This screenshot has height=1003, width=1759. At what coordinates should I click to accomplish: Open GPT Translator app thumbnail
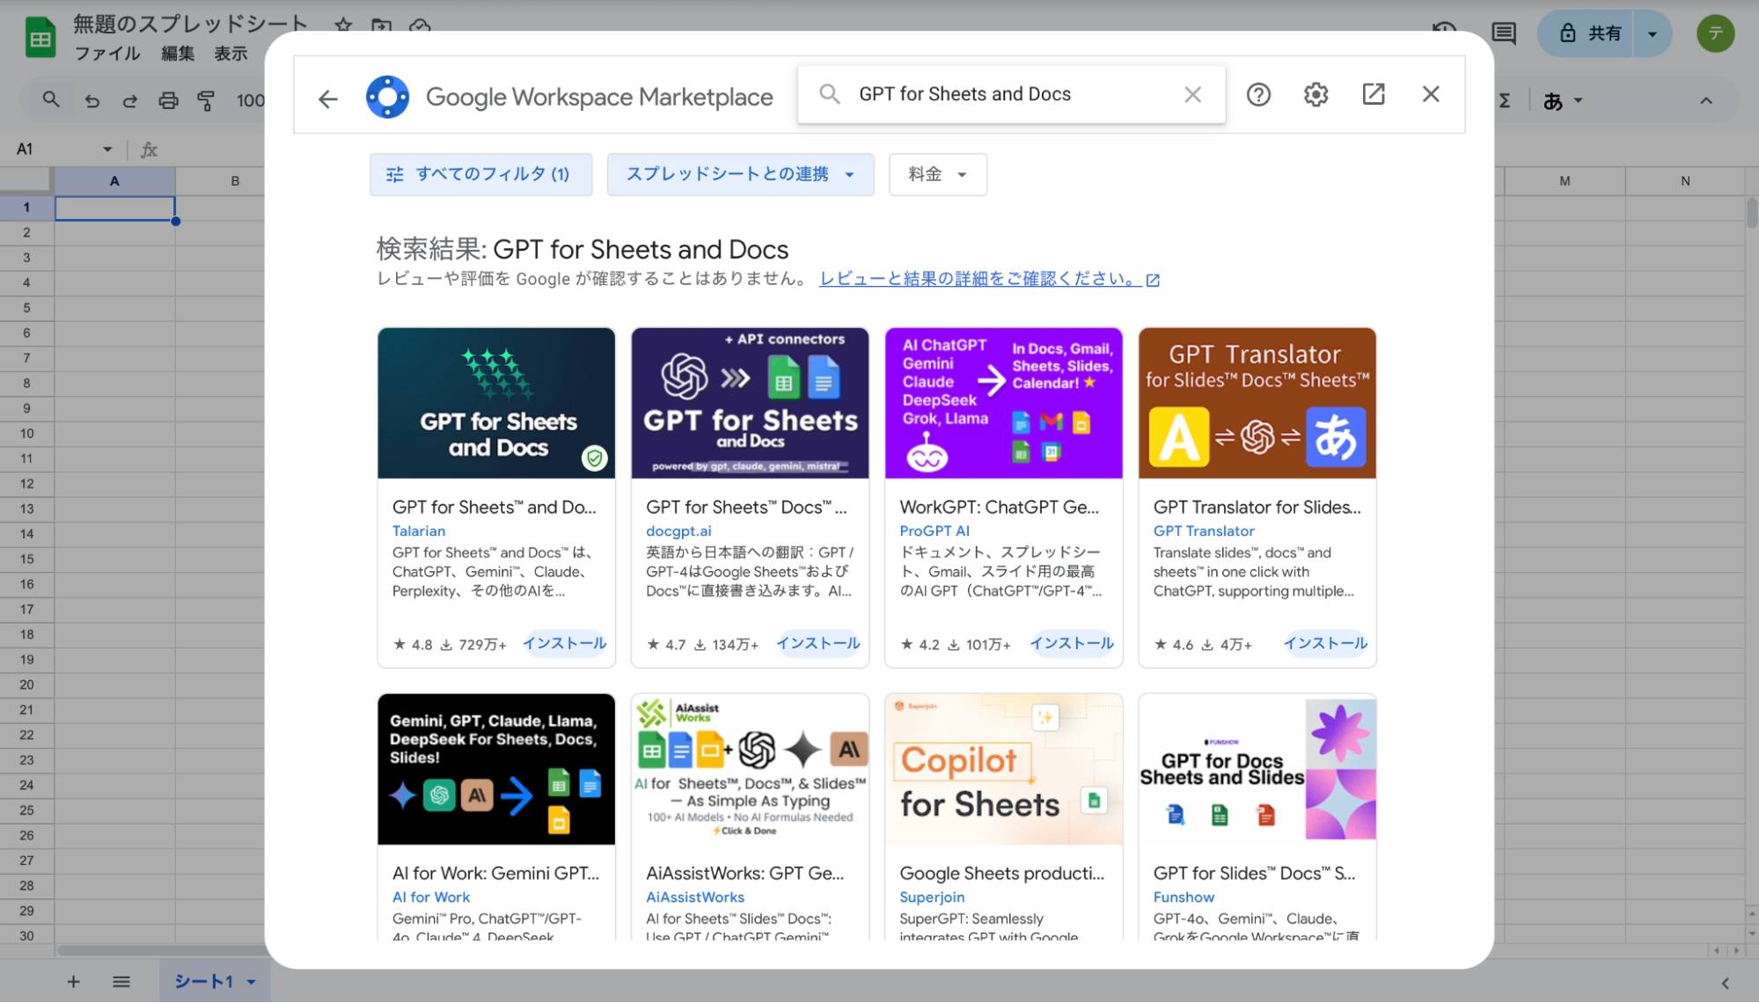tap(1257, 403)
